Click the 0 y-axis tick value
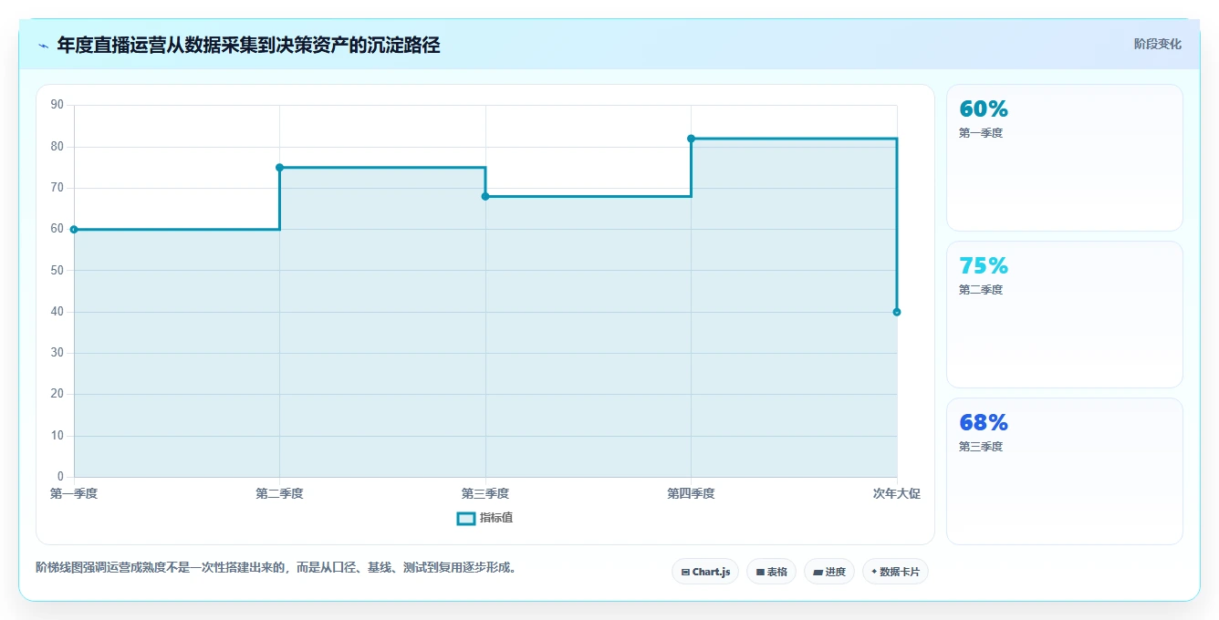 [x=60, y=477]
